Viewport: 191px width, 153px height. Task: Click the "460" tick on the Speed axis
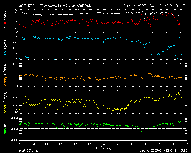16,113
